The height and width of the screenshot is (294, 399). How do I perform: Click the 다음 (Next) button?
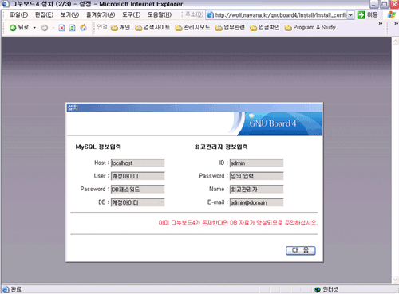pyautogui.click(x=301, y=250)
